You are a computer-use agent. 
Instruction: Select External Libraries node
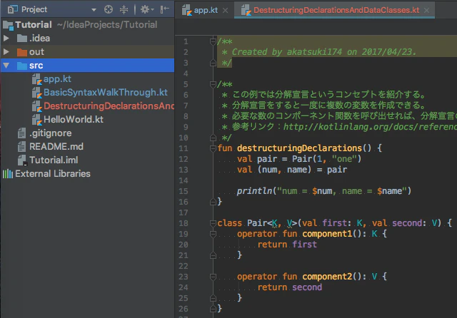click(x=53, y=174)
